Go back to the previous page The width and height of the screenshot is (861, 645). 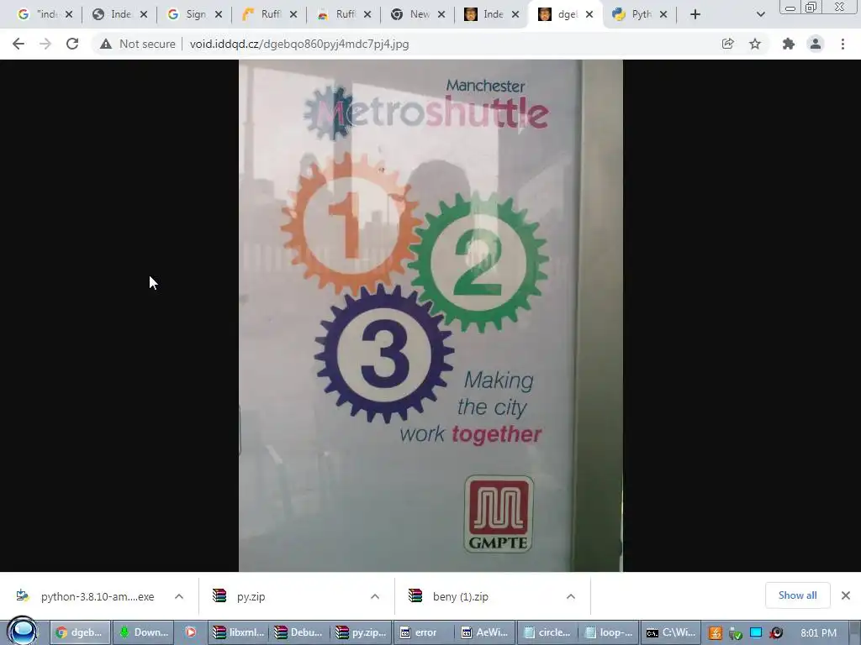18,44
